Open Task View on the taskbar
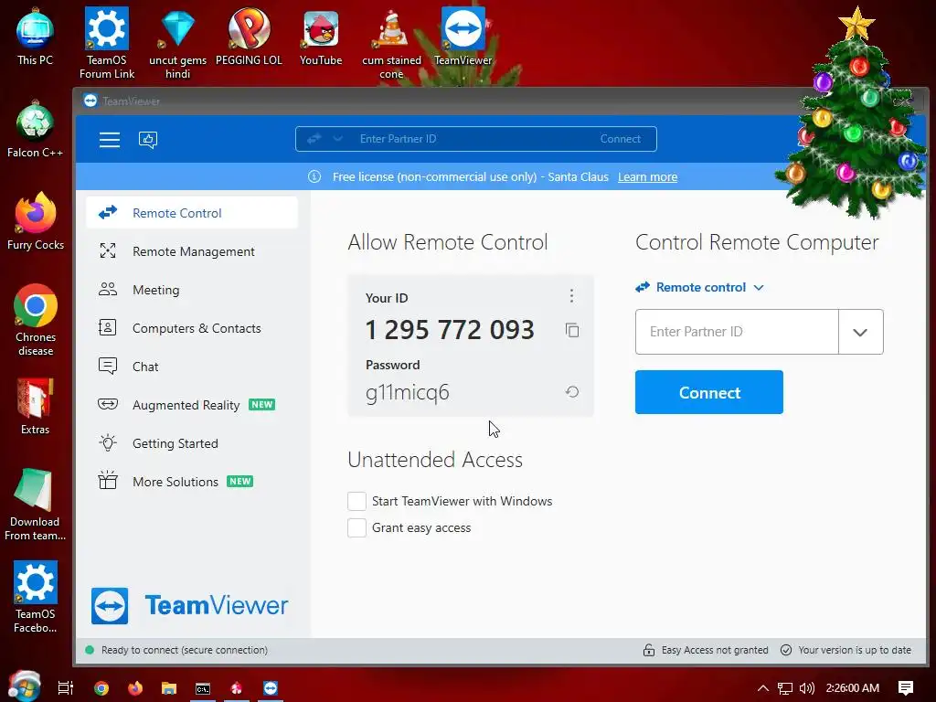Viewport: 936px width, 702px height. coord(66,688)
